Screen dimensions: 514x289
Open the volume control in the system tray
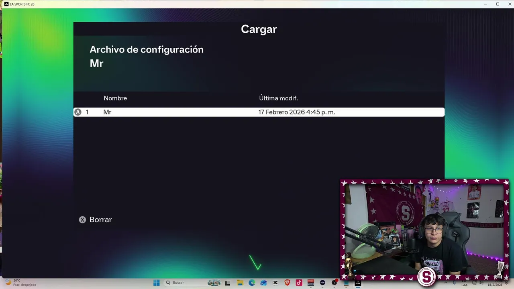click(x=481, y=283)
